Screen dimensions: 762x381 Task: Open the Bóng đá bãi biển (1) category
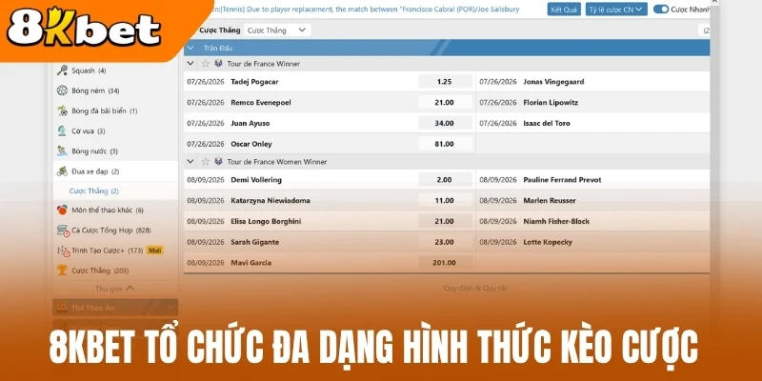(115, 110)
